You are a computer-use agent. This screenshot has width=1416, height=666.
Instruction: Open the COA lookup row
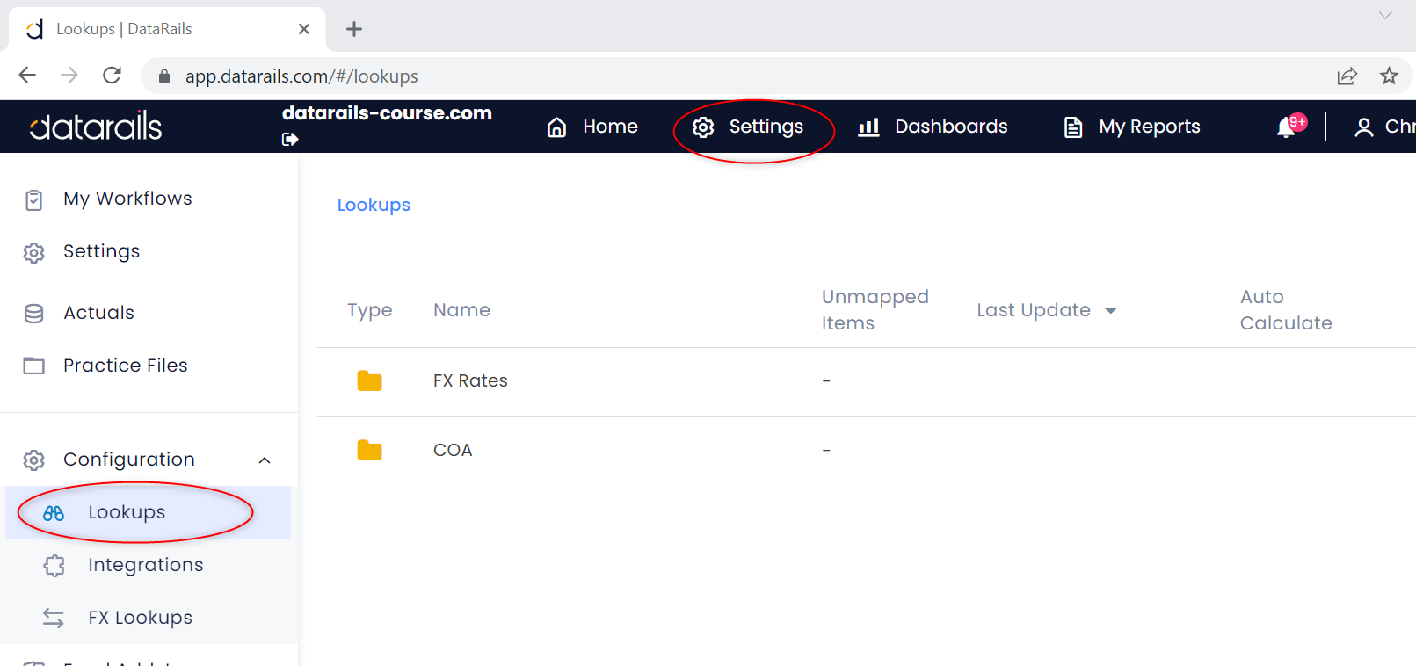pos(866,451)
